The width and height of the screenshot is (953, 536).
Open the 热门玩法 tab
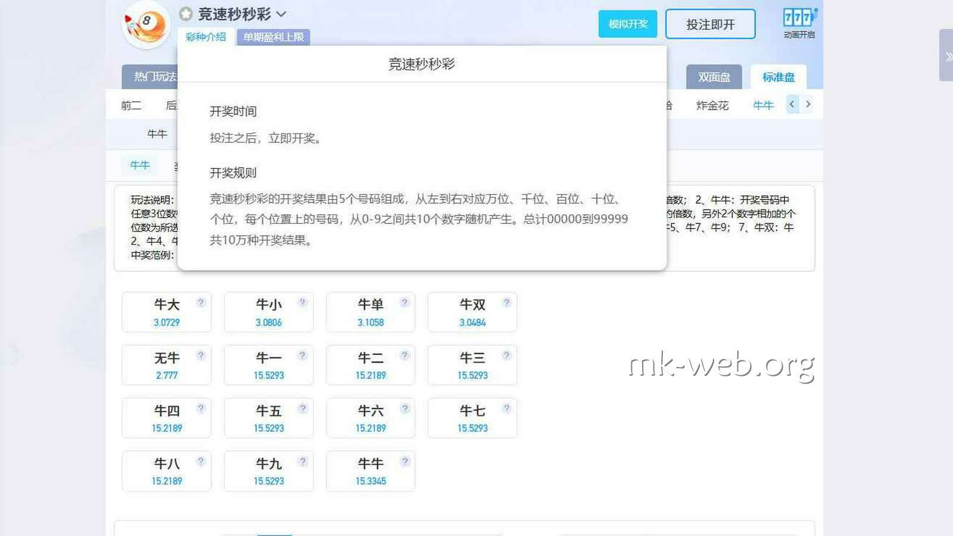(x=150, y=77)
